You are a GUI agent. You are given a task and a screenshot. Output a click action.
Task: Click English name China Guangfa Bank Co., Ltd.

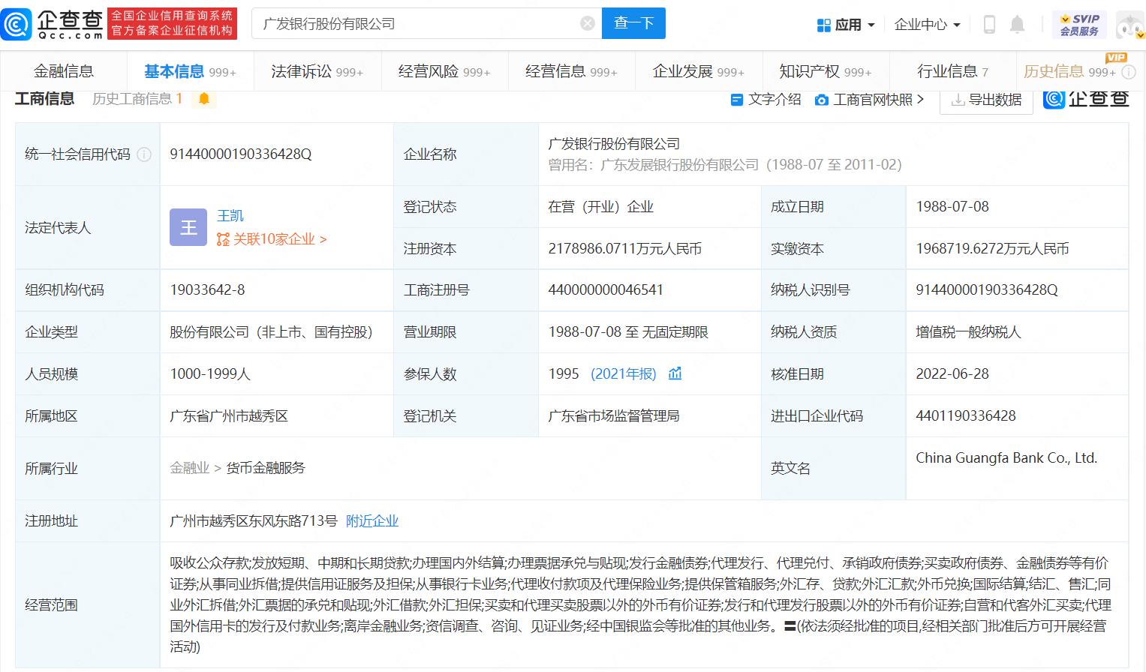(x=1006, y=458)
